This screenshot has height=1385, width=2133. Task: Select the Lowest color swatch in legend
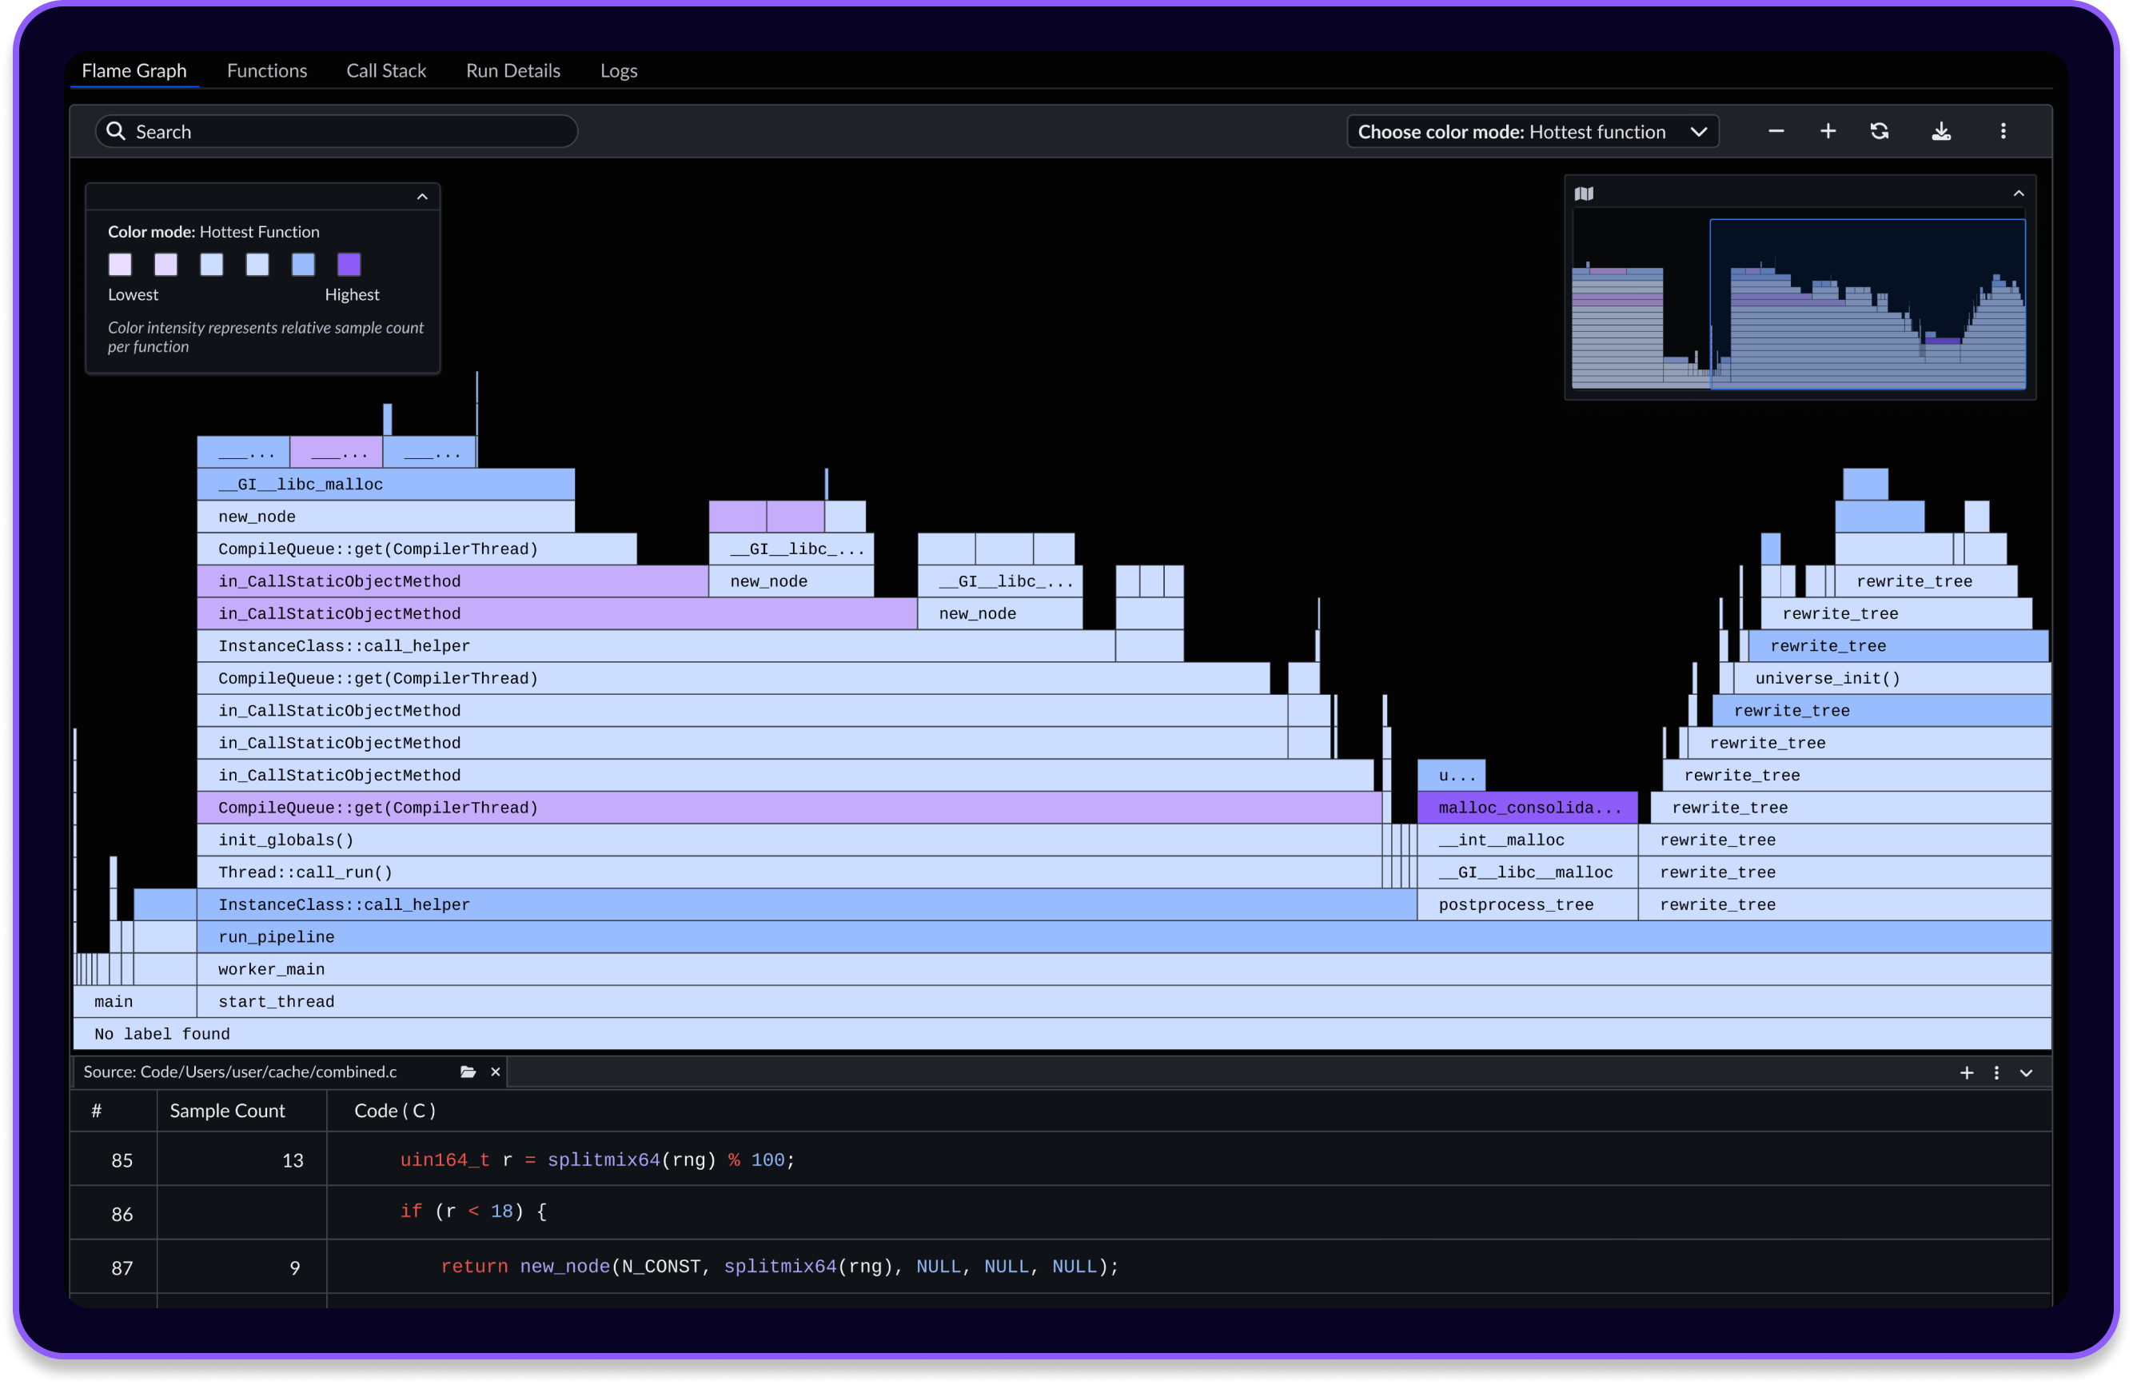tap(120, 265)
